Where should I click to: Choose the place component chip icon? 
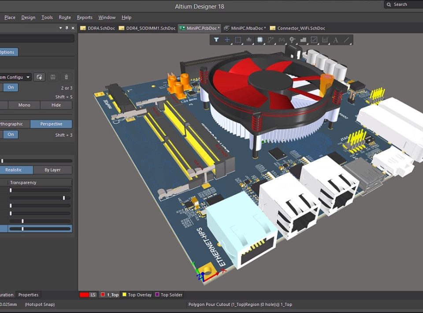[260, 40]
